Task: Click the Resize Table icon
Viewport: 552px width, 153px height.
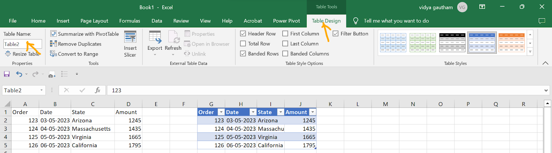Action: click(8, 54)
